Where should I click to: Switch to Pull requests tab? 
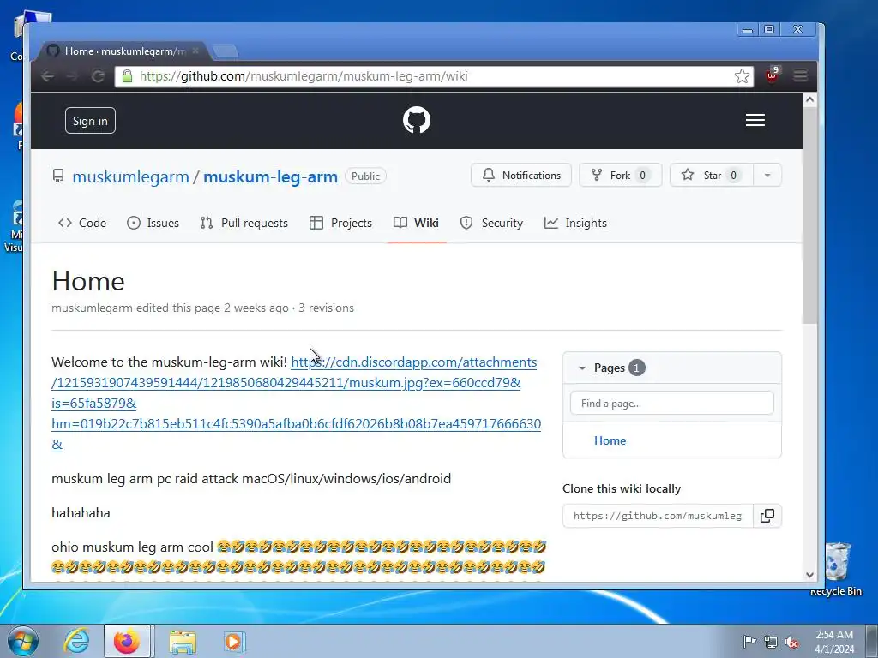click(244, 223)
